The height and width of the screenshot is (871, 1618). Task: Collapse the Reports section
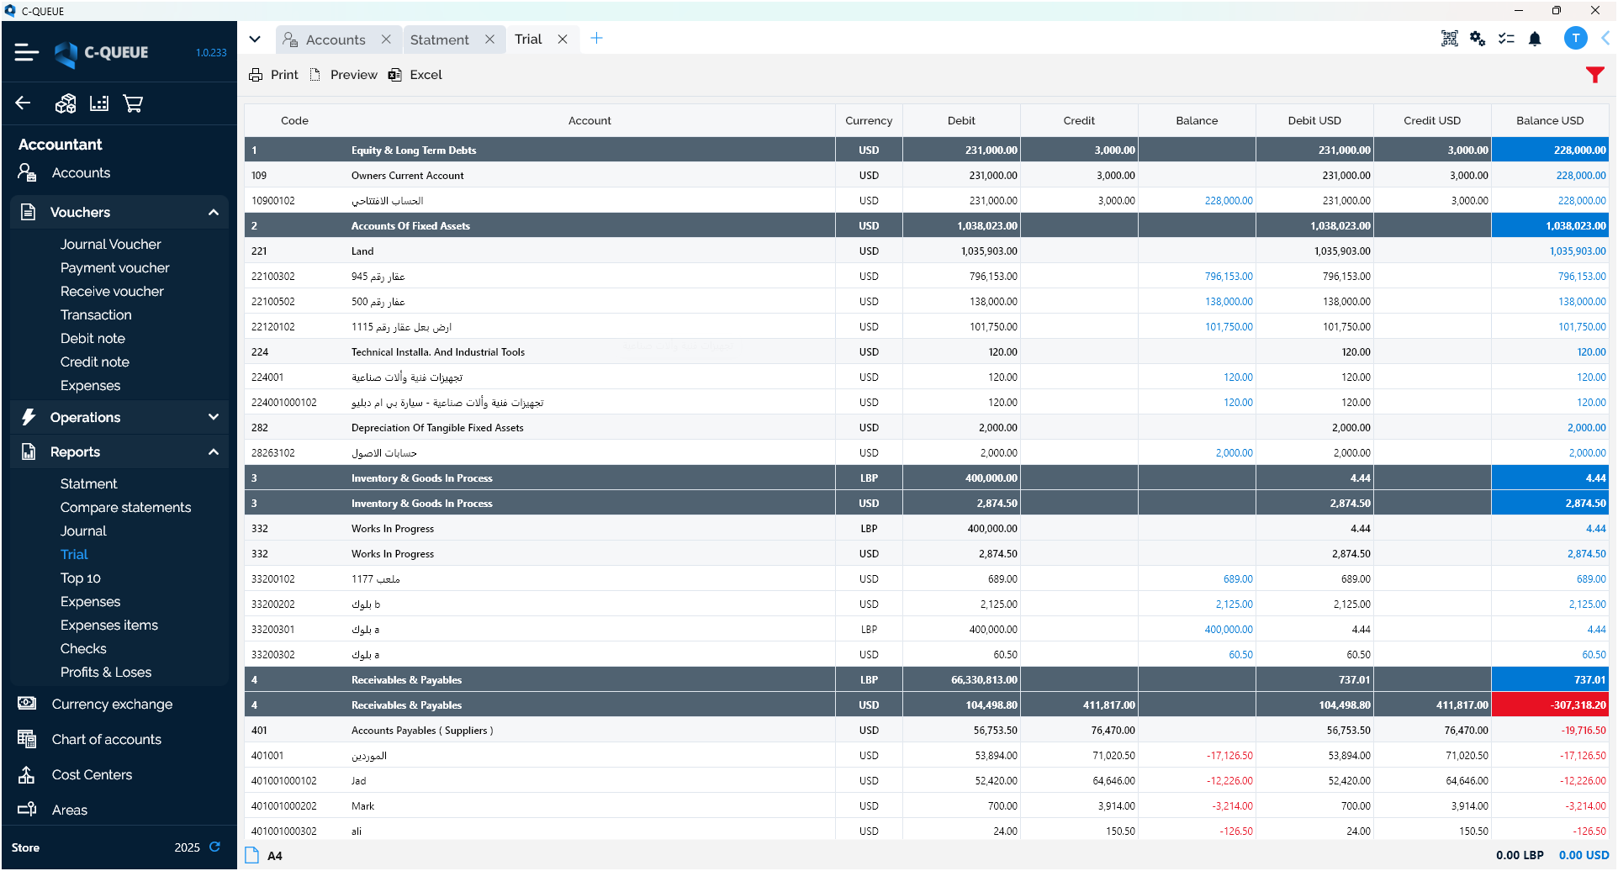click(214, 452)
